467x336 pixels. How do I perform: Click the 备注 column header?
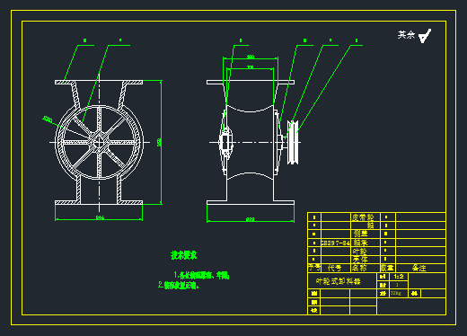pos(419,268)
